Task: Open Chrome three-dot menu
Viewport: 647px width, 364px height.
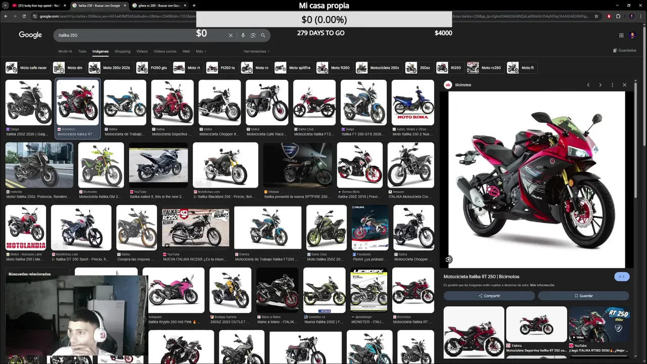Action: point(641,16)
